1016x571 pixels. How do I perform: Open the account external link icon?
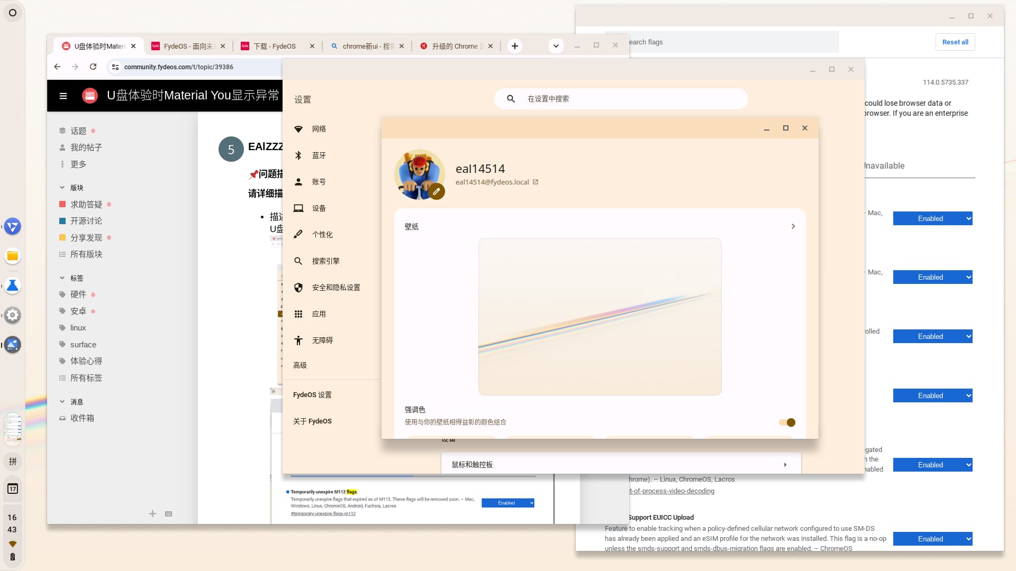coord(536,182)
